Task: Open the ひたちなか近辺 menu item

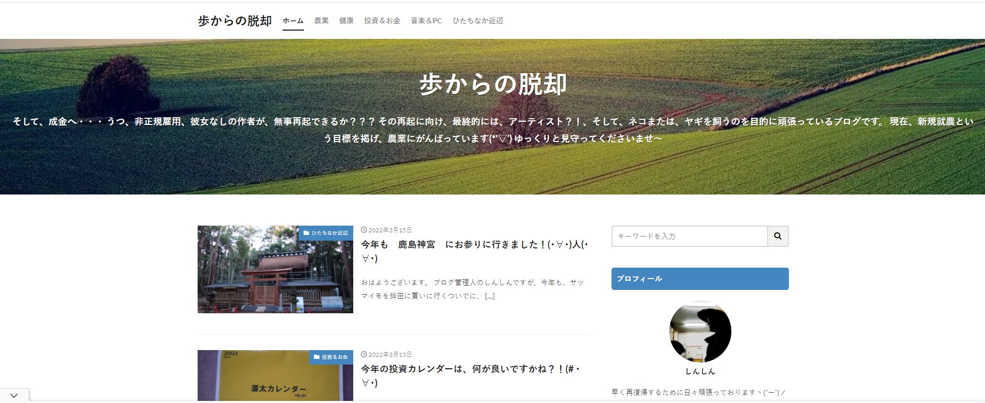Action: (x=478, y=21)
